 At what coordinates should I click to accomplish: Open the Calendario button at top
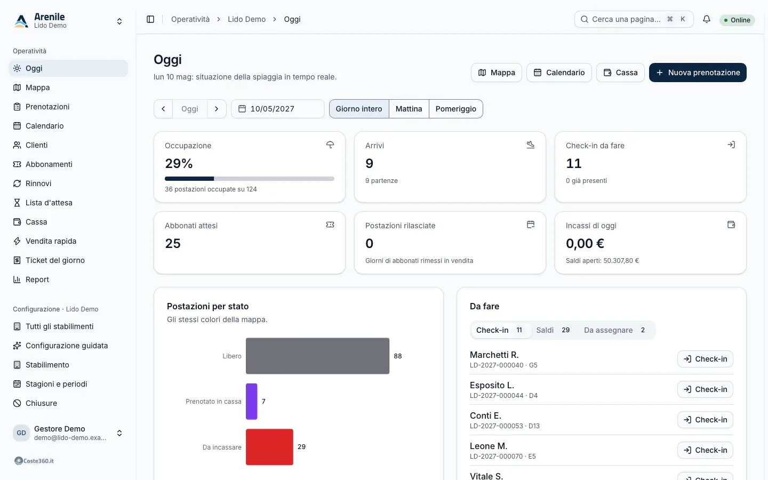[559, 73]
